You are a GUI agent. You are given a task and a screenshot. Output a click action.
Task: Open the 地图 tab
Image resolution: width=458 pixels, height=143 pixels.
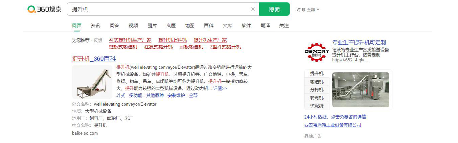coord(190,26)
